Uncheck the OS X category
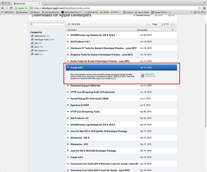207x172 pixels. coord(32,47)
